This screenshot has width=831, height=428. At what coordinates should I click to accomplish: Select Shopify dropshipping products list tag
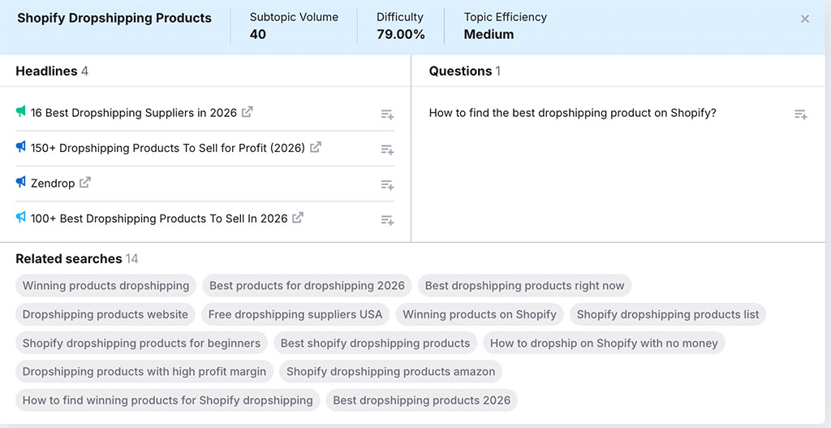(x=668, y=314)
